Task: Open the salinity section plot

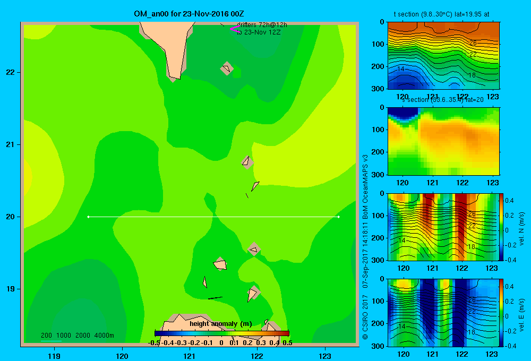Action: (x=443, y=141)
